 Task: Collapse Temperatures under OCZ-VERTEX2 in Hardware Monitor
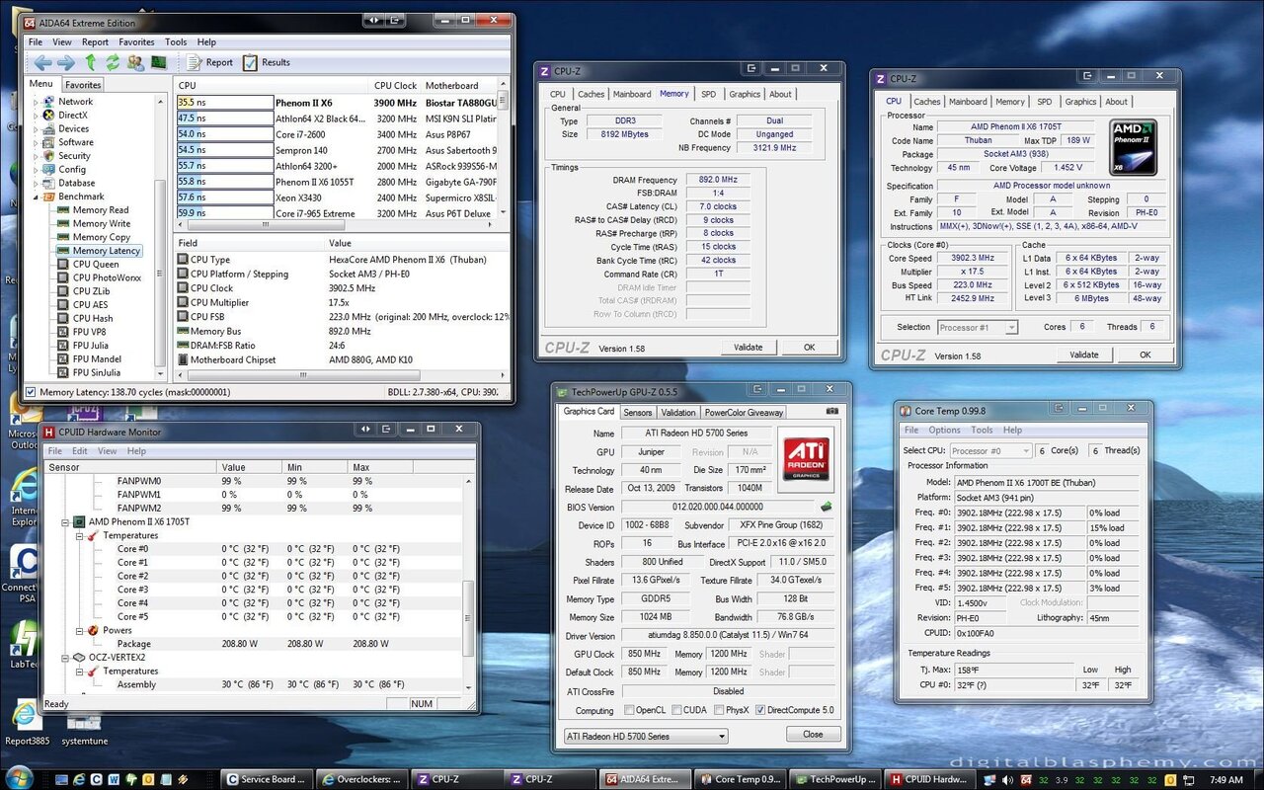click(77, 671)
